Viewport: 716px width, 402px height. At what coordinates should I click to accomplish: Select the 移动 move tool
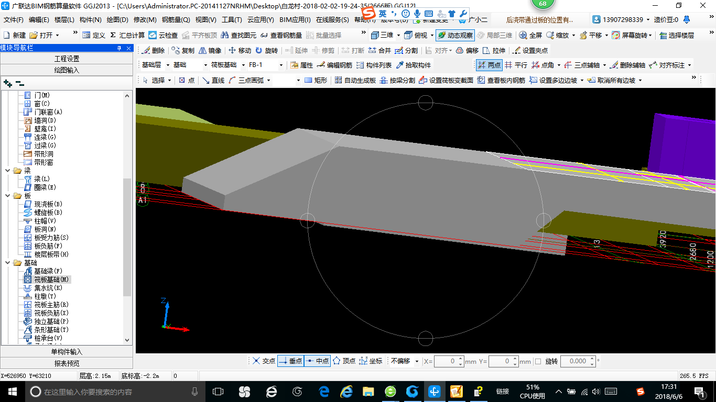240,51
